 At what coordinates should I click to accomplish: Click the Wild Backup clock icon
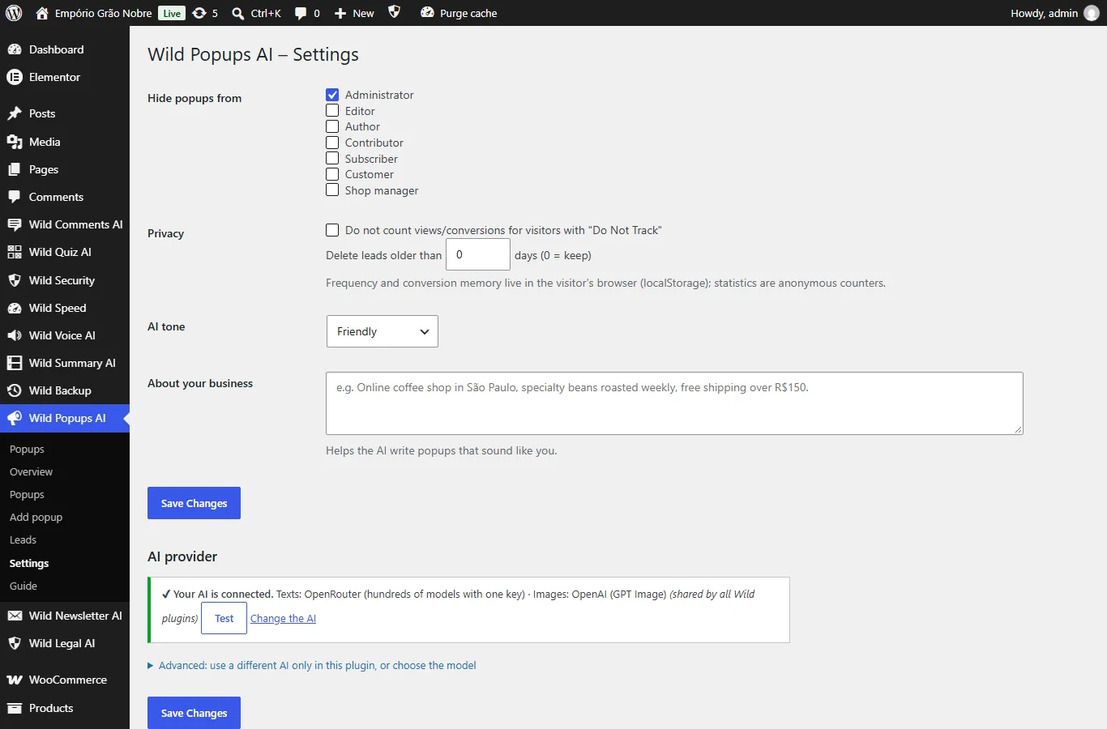click(x=15, y=390)
